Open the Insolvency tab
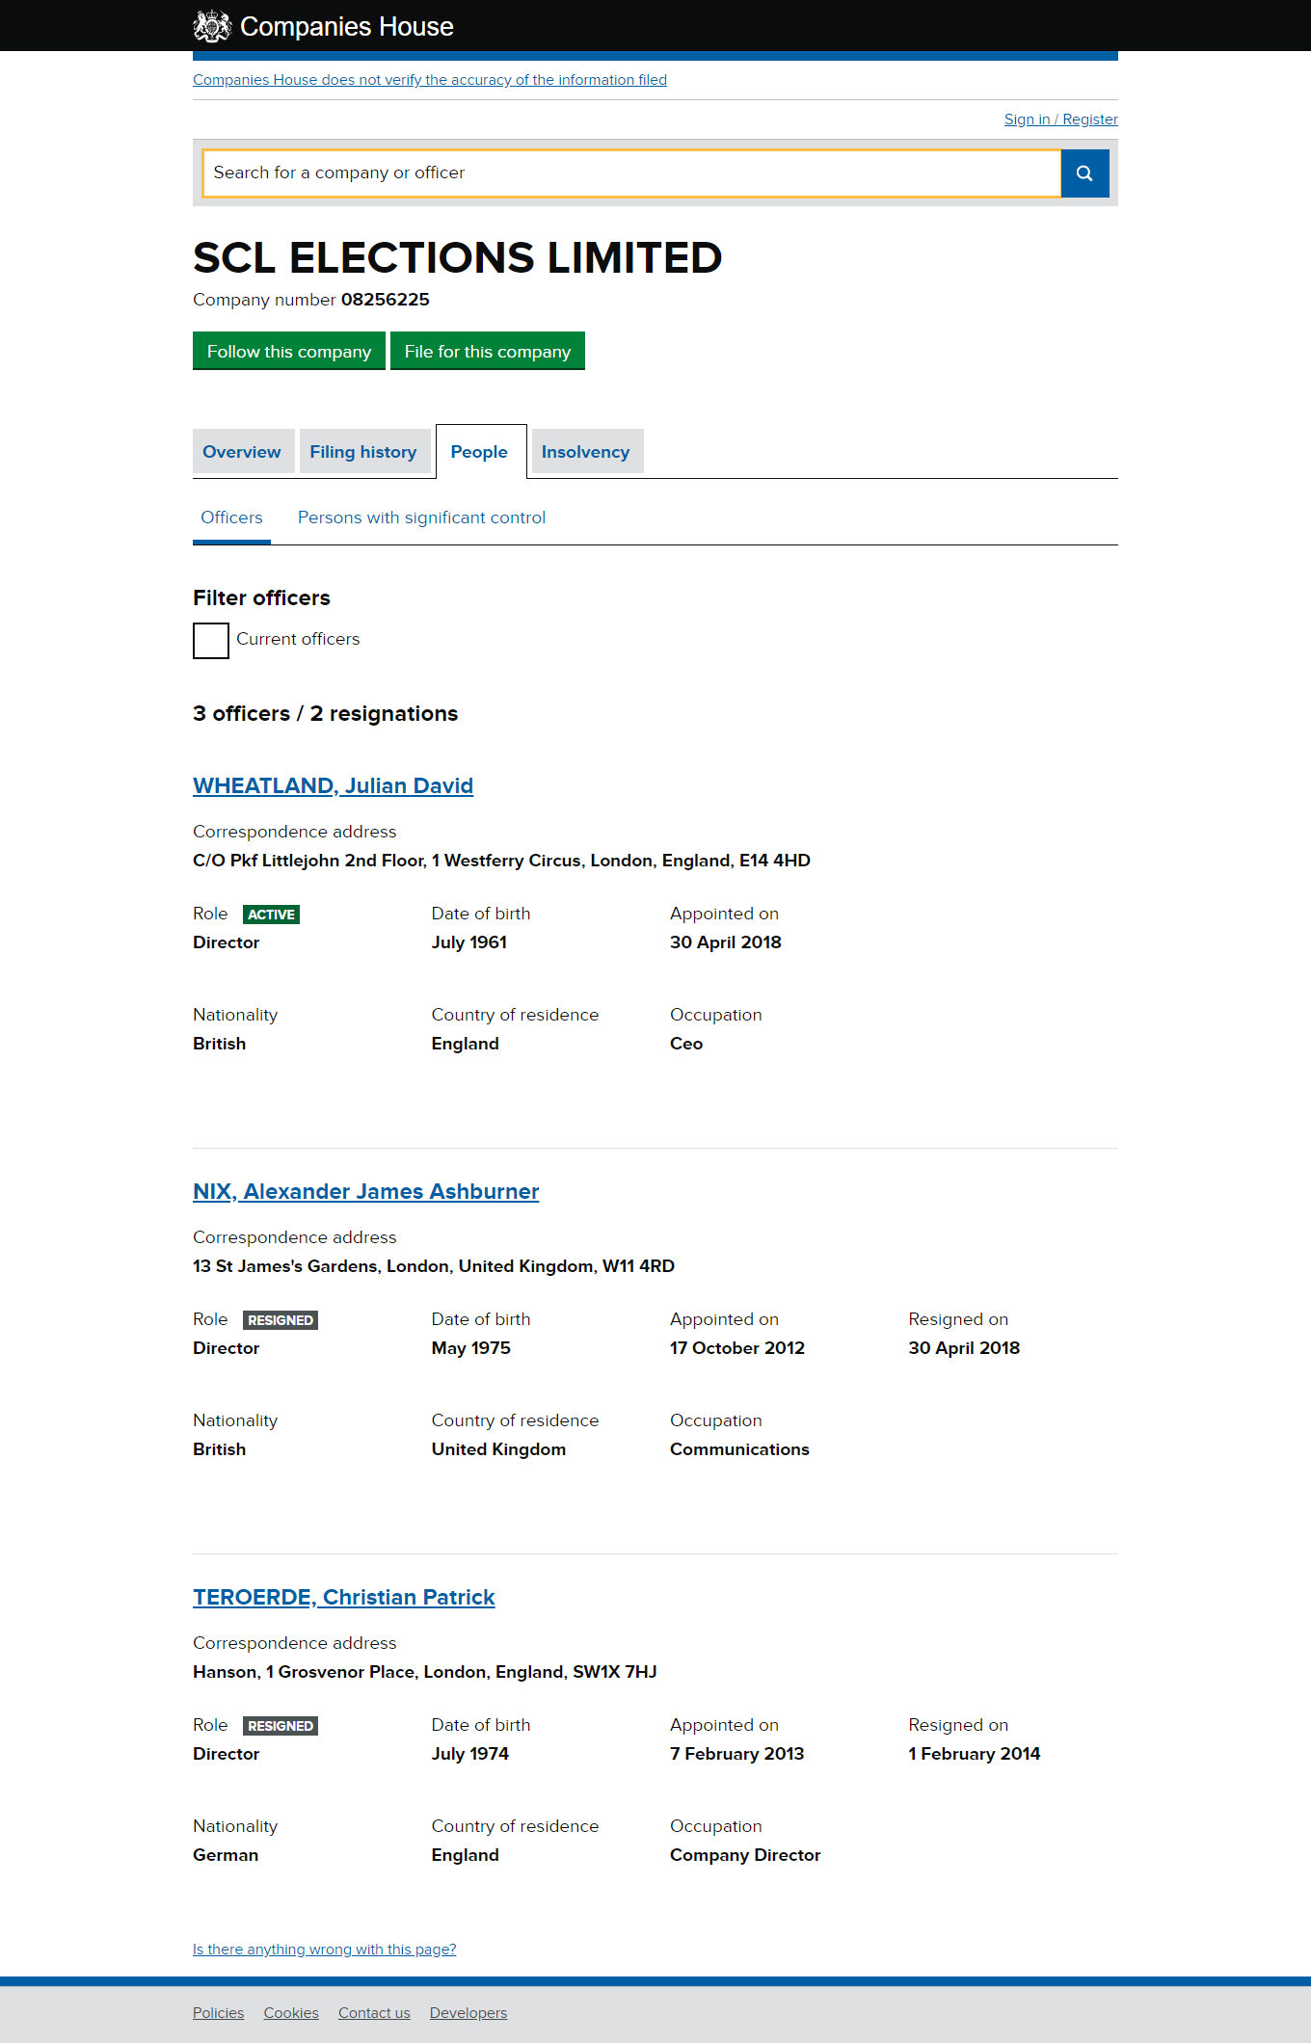The width and height of the screenshot is (1311, 2043). pos(585,452)
